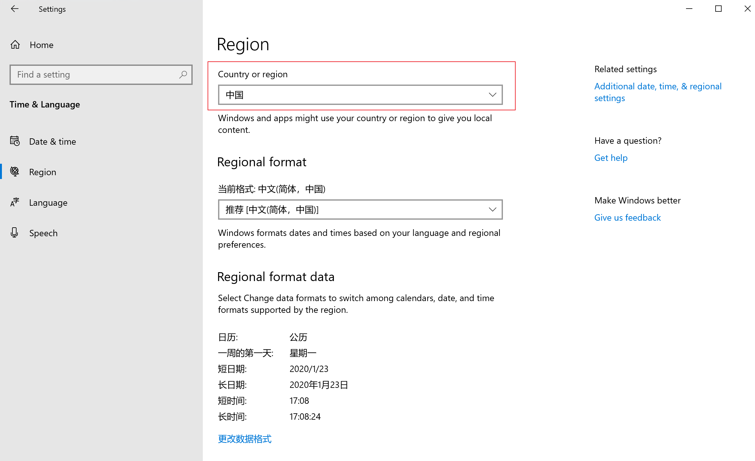This screenshot has width=755, height=461.
Task: Click the Date & time calendar icon
Action: [15, 141]
